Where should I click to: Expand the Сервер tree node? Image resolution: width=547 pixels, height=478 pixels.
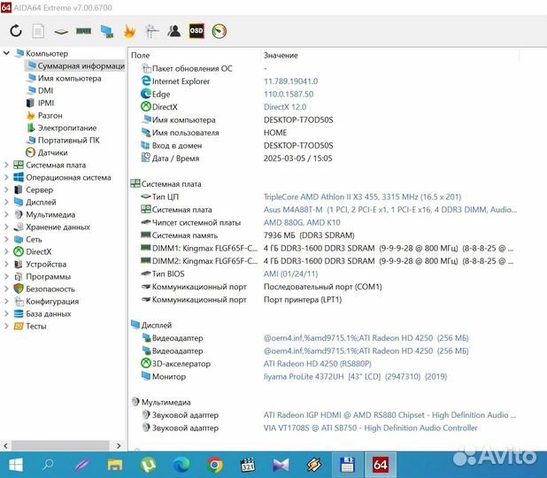tap(6, 189)
